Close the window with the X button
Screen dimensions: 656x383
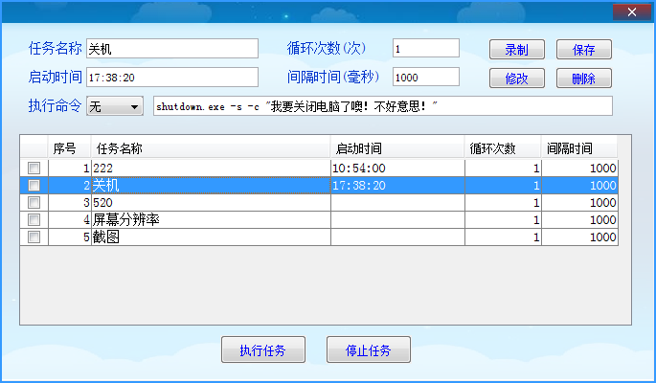click(x=632, y=12)
